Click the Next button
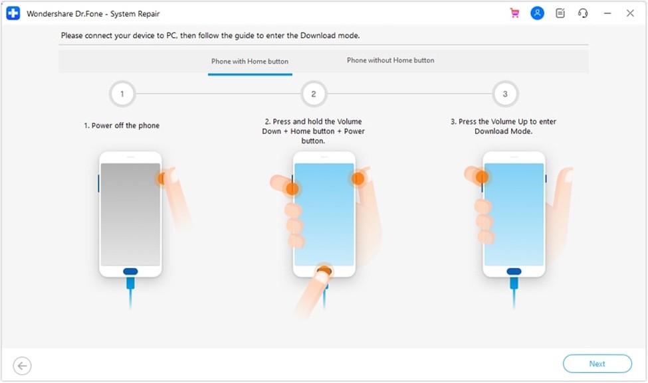 pos(597,364)
